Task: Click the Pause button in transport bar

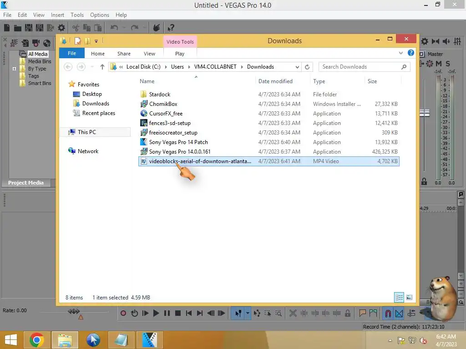Action: [x=167, y=313]
